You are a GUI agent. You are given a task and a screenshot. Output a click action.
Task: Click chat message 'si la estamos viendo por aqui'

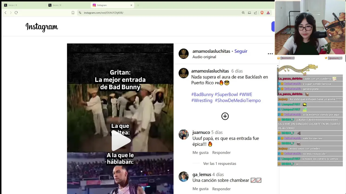321,115
